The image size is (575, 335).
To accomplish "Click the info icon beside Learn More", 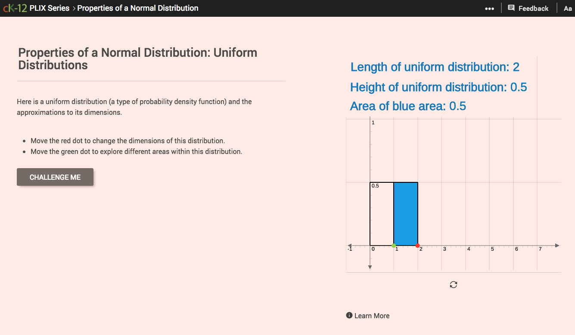I will pyautogui.click(x=349, y=315).
